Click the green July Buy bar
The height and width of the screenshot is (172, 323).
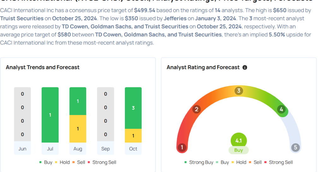point(50,115)
